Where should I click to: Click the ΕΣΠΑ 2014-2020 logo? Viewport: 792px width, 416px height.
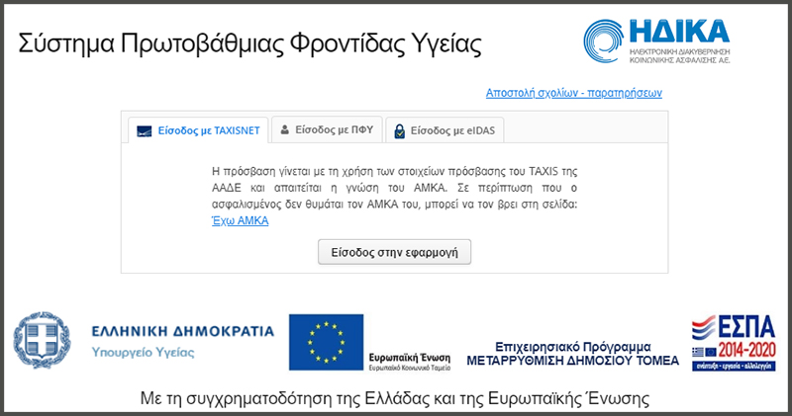click(732, 342)
